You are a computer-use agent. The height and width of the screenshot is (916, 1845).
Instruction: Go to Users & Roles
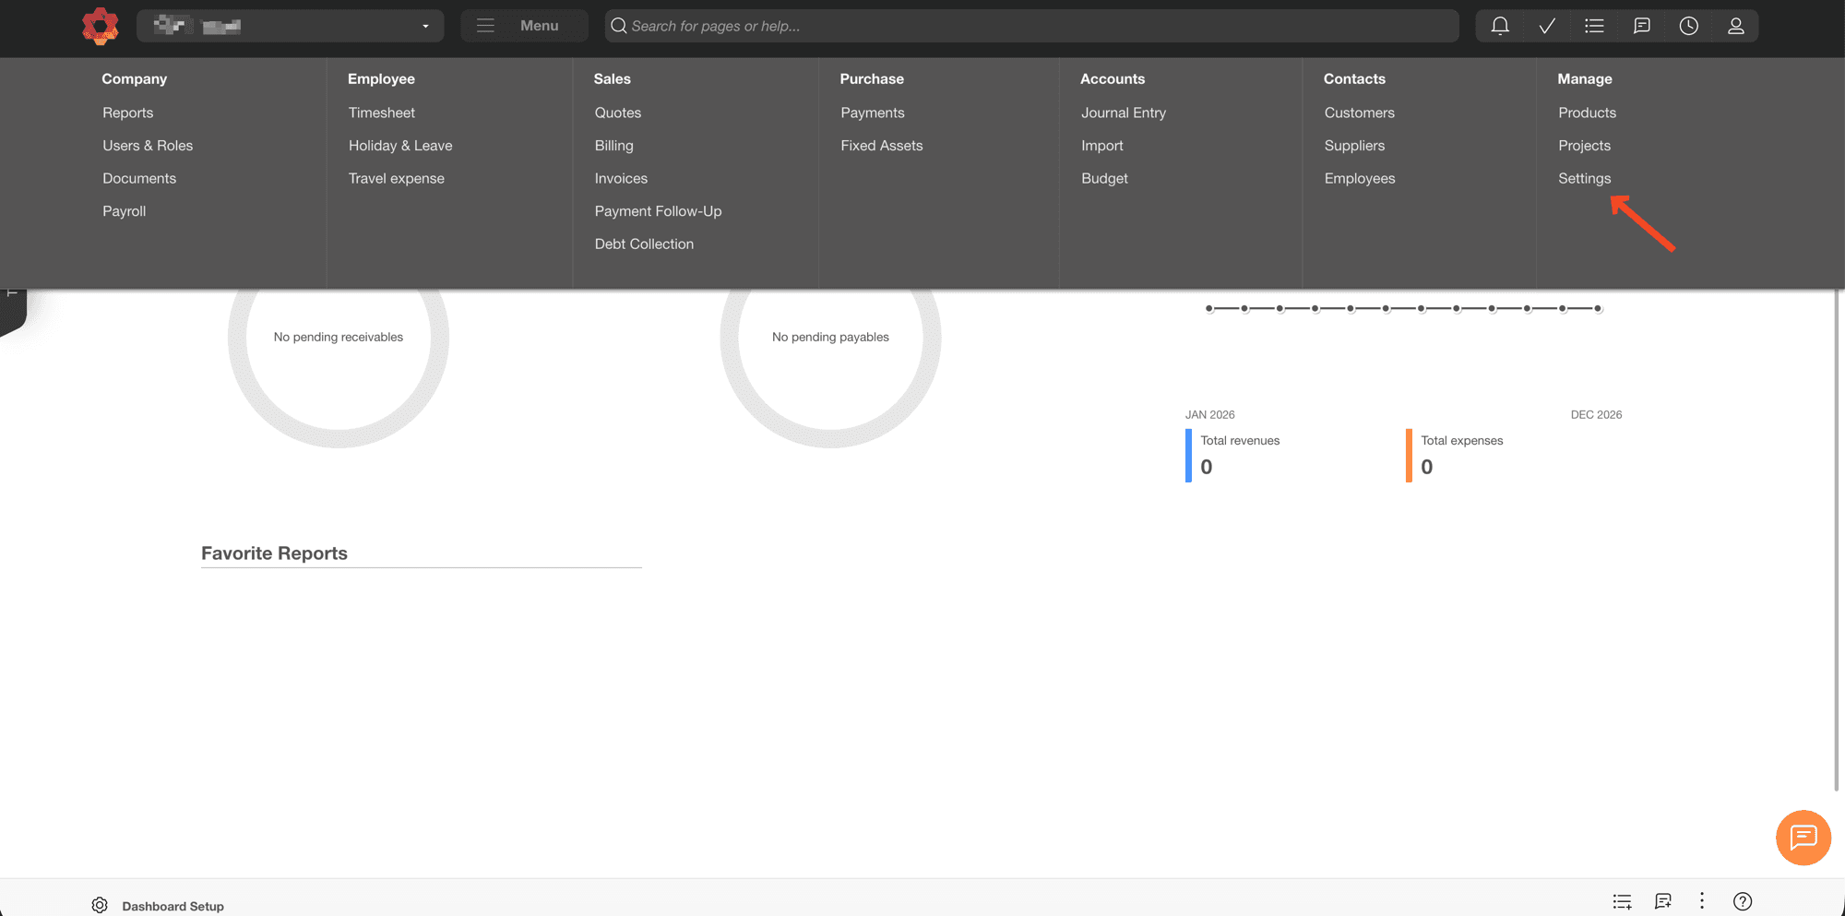coord(148,146)
